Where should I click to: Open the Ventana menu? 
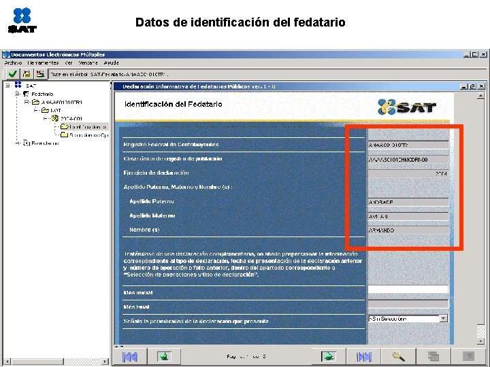[88, 63]
